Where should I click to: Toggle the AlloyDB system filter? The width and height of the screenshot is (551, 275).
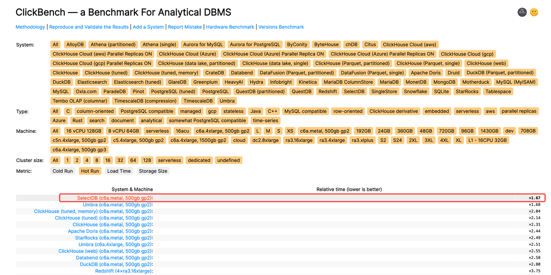75,45
